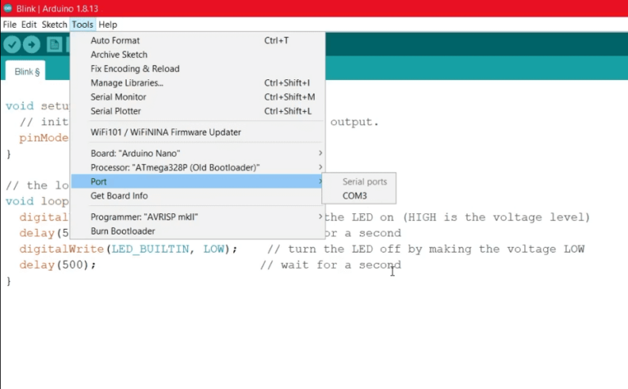Open the Serial Plotter entry

(198, 111)
